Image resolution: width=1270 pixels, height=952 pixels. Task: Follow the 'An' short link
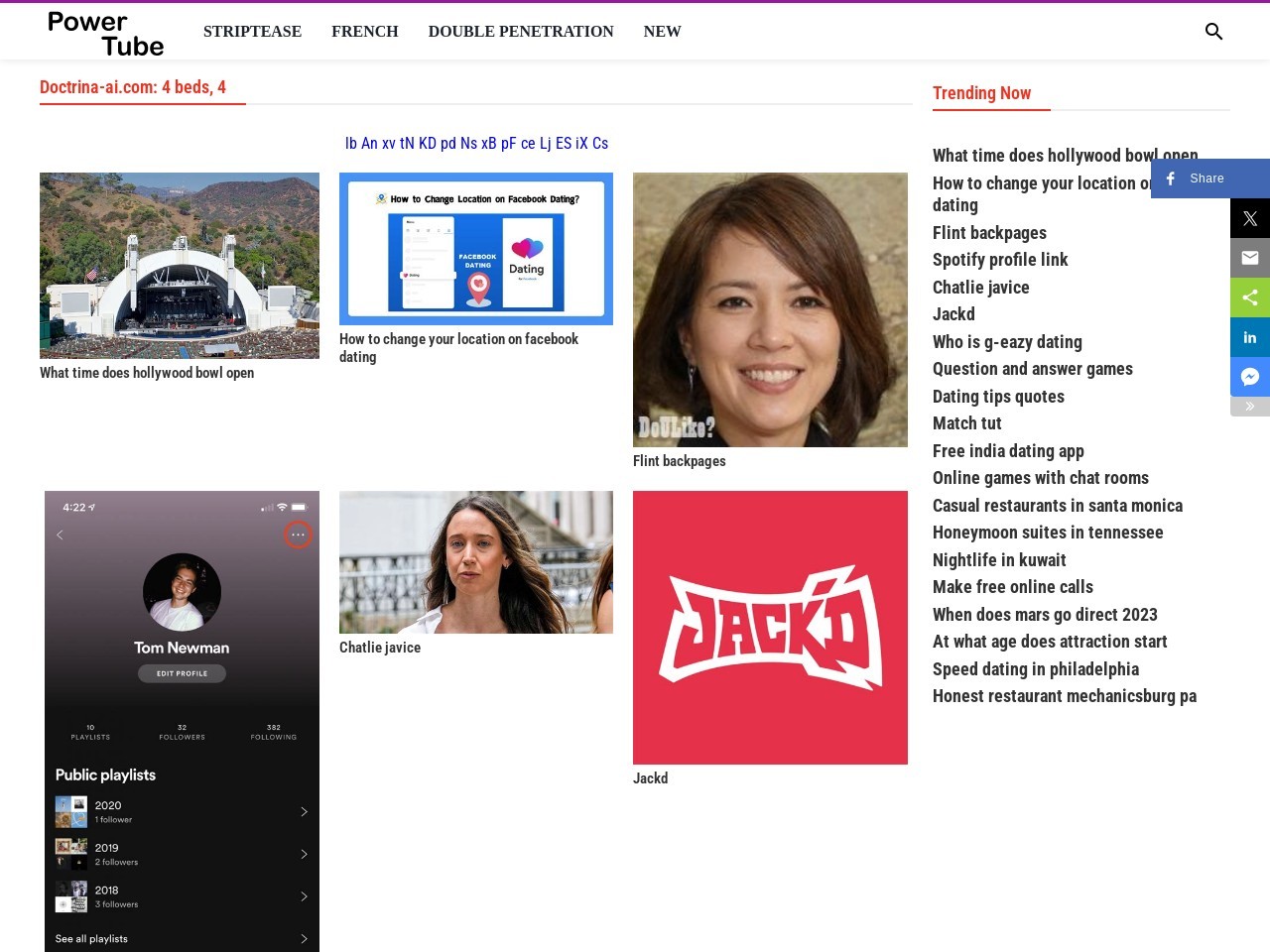369,143
